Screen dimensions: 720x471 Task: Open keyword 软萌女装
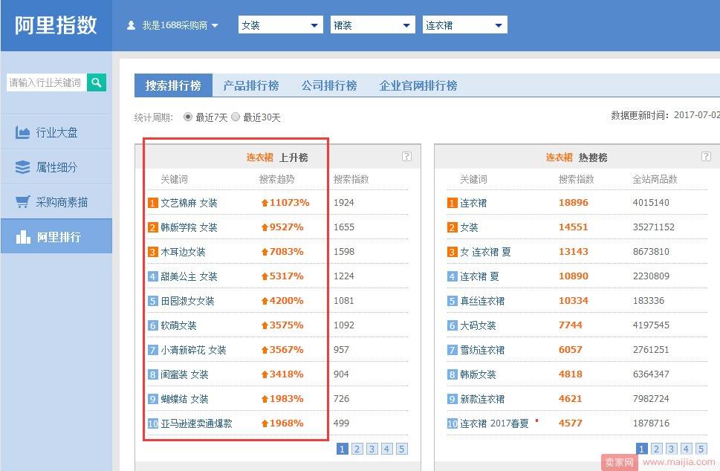click(178, 325)
